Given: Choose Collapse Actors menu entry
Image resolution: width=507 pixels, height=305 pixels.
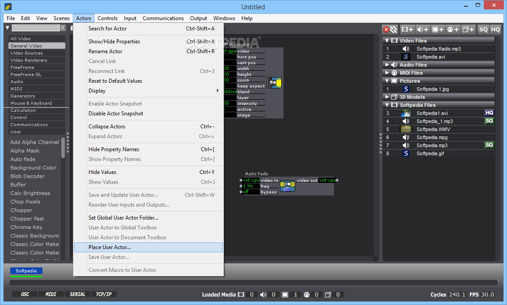Looking at the screenshot, I should [148, 127].
